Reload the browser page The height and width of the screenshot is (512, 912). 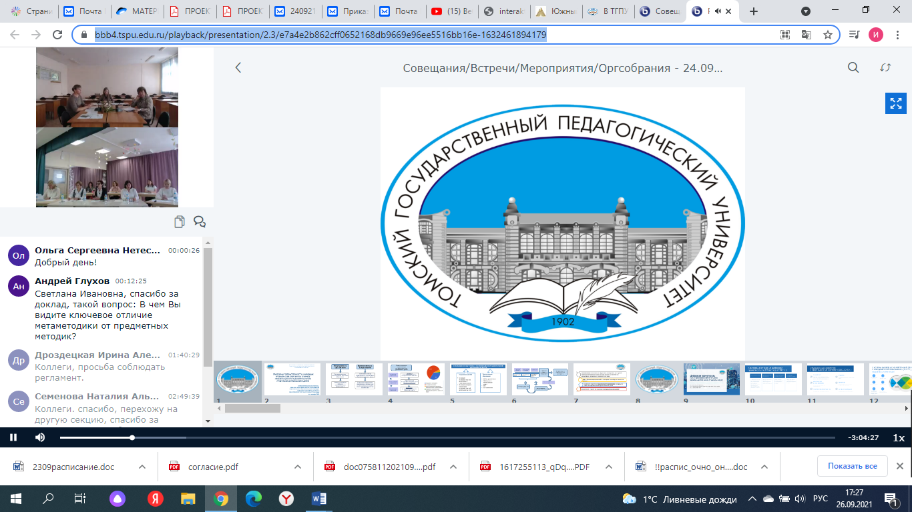click(x=57, y=35)
